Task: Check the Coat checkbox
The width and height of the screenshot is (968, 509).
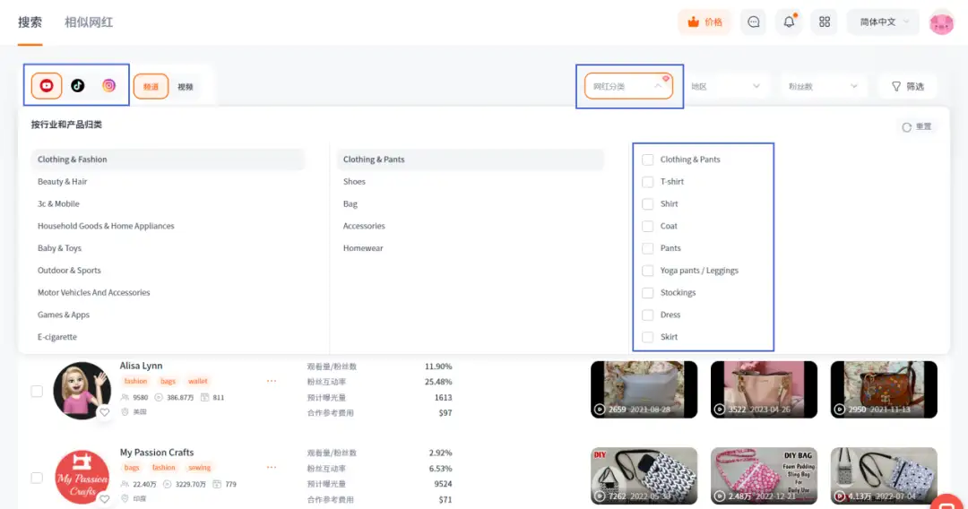Action: point(648,227)
